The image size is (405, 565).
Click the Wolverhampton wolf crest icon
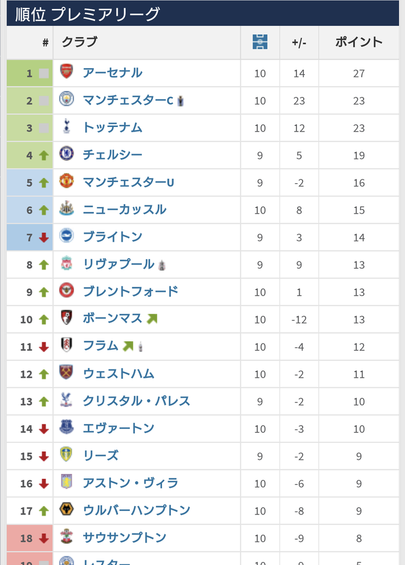tap(66, 510)
